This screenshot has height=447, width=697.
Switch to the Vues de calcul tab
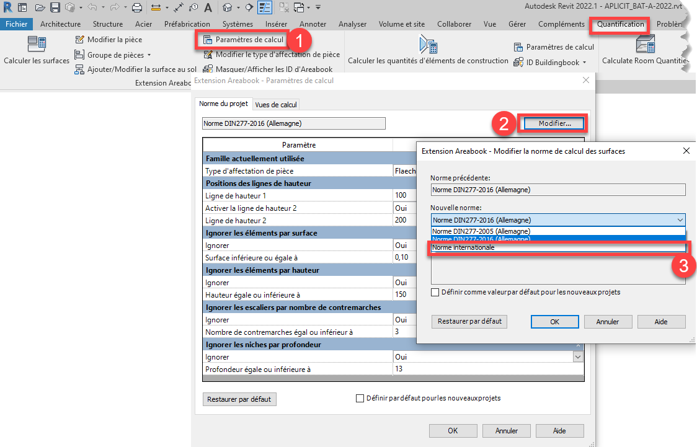coord(276,104)
